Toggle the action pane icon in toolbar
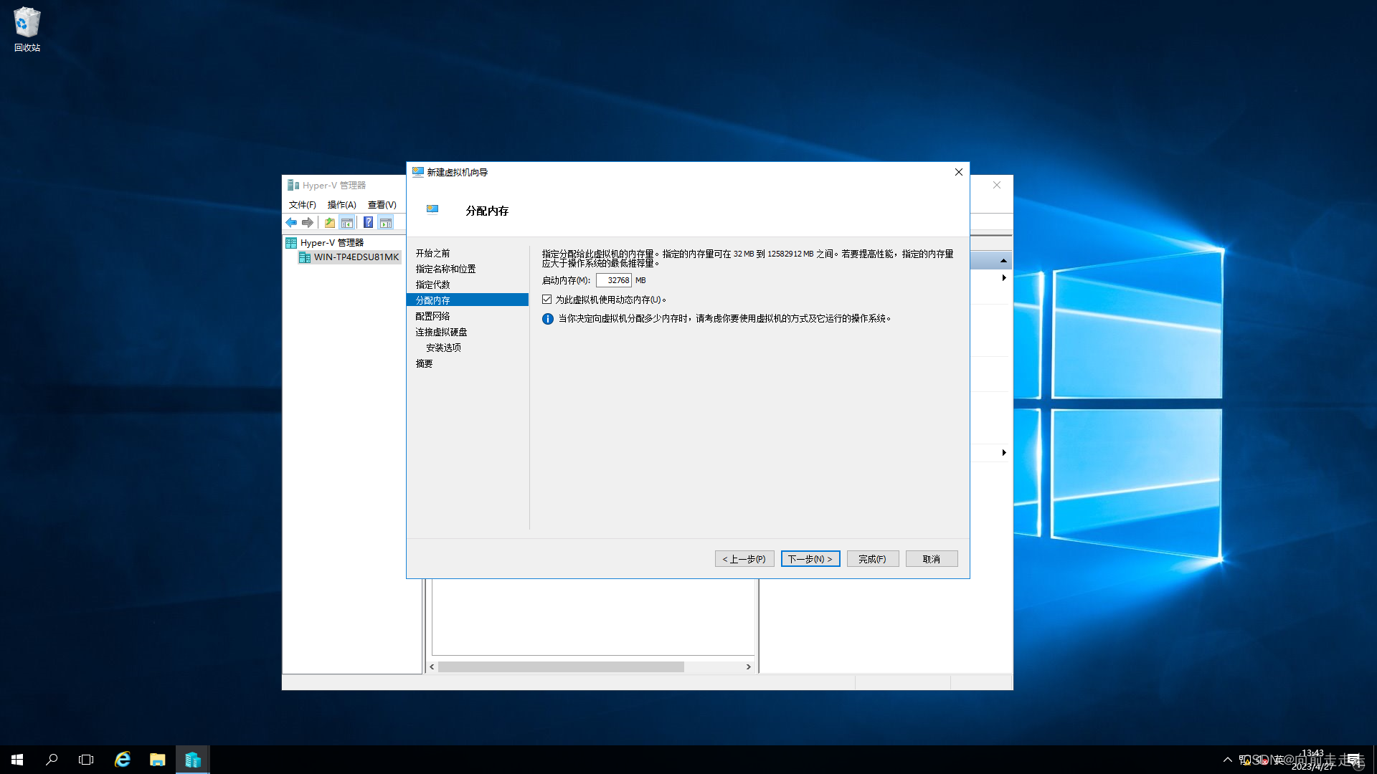This screenshot has height=774, width=1377. pyautogui.click(x=386, y=222)
